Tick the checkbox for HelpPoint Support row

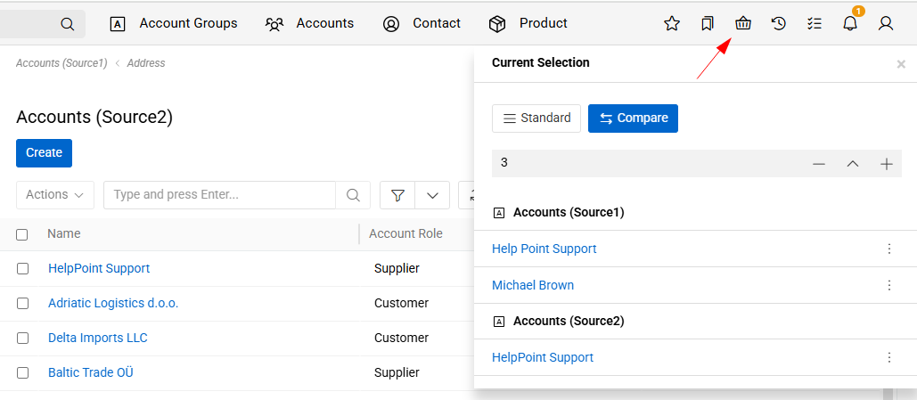pos(22,268)
